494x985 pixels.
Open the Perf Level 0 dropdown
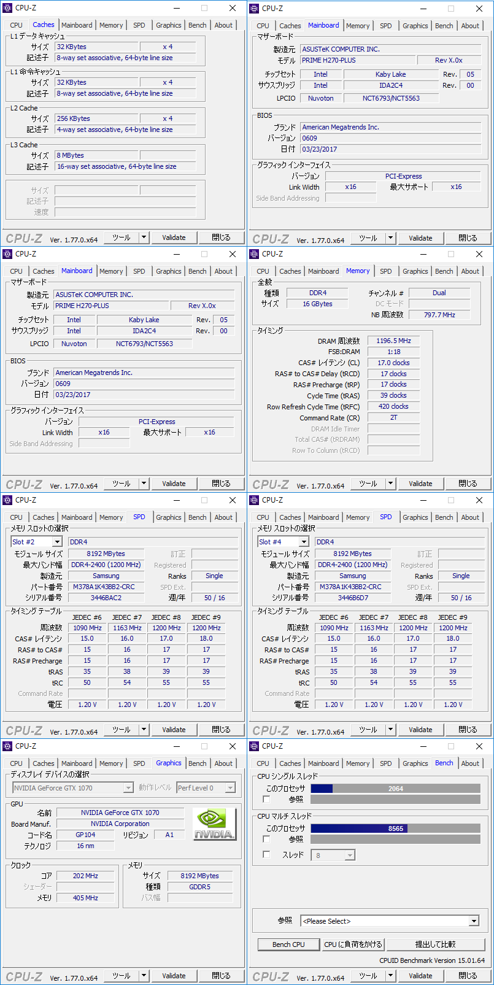tap(230, 788)
